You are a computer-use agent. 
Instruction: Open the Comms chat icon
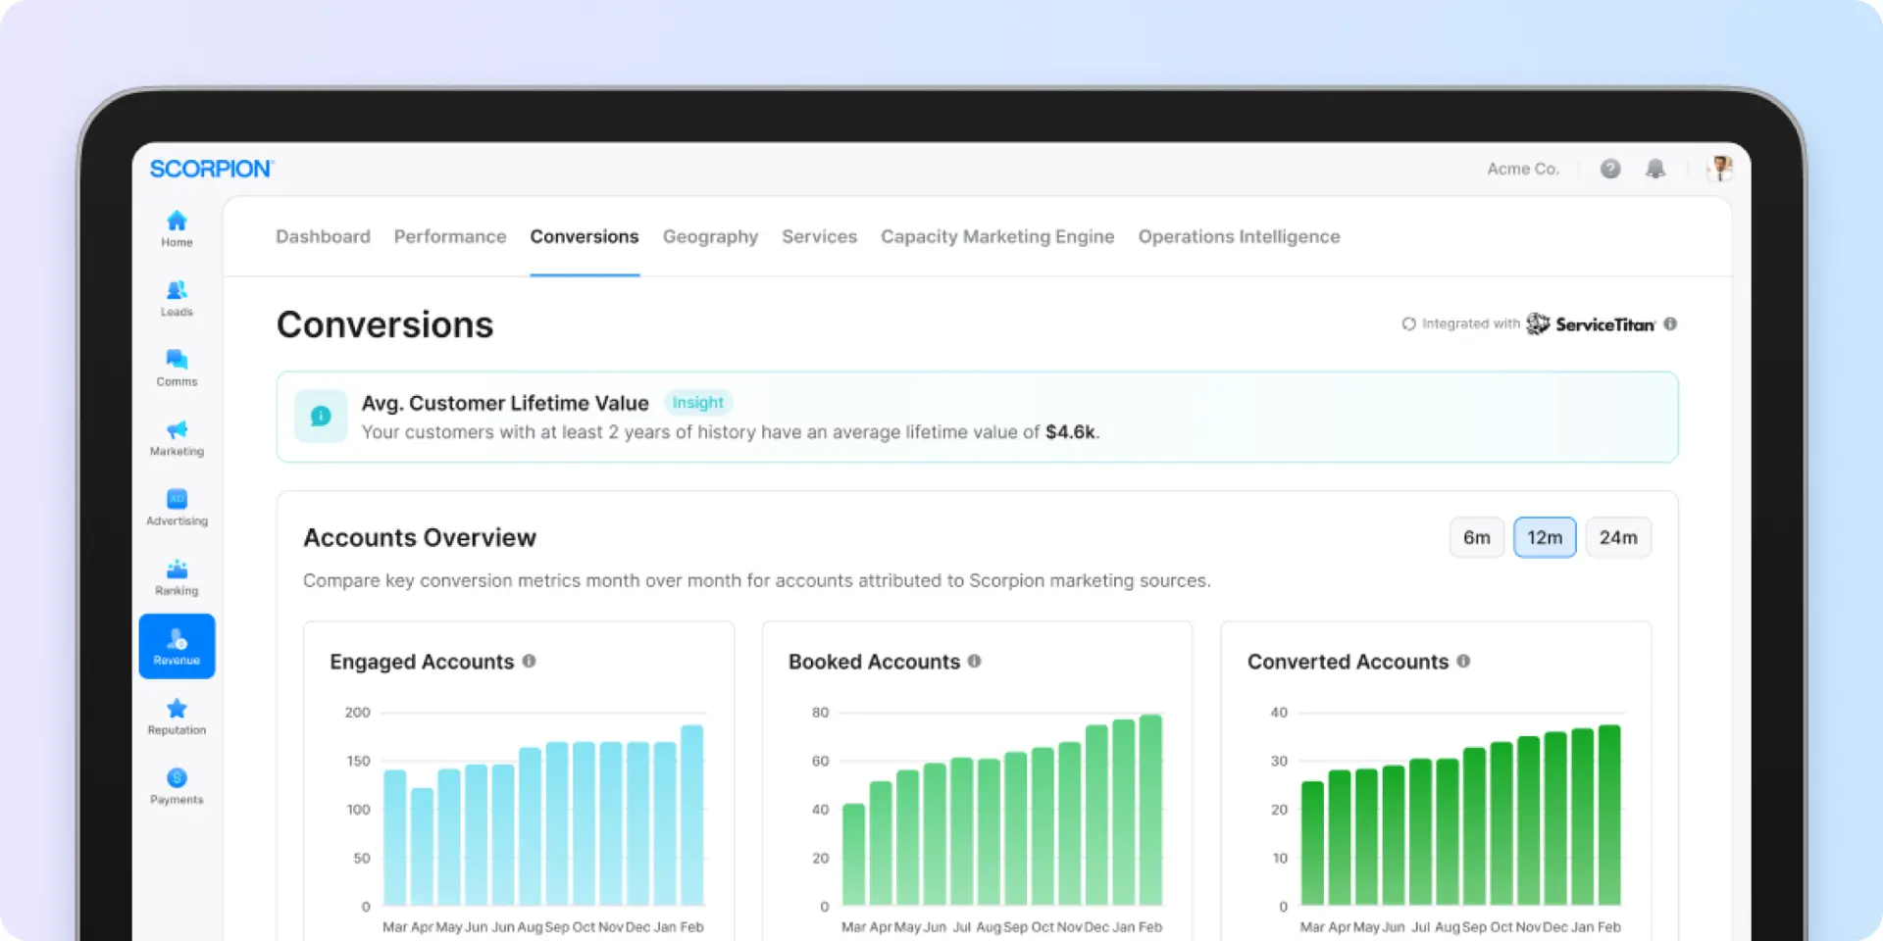pyautogui.click(x=177, y=368)
